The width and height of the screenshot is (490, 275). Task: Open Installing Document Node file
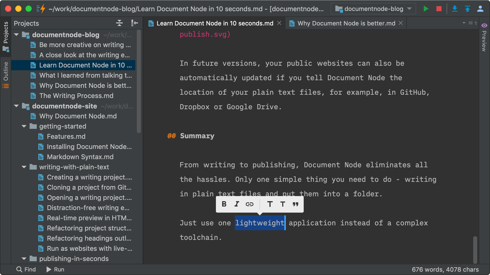coord(89,146)
